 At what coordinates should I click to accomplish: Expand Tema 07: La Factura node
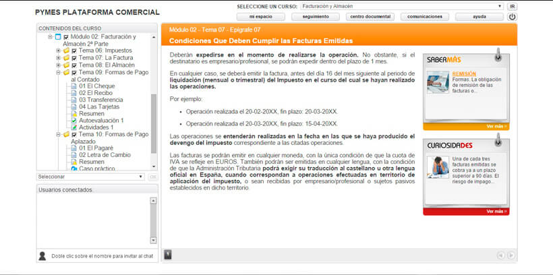[58, 58]
